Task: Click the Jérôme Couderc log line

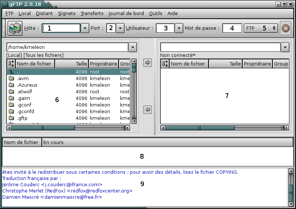Action: [x=52, y=184]
